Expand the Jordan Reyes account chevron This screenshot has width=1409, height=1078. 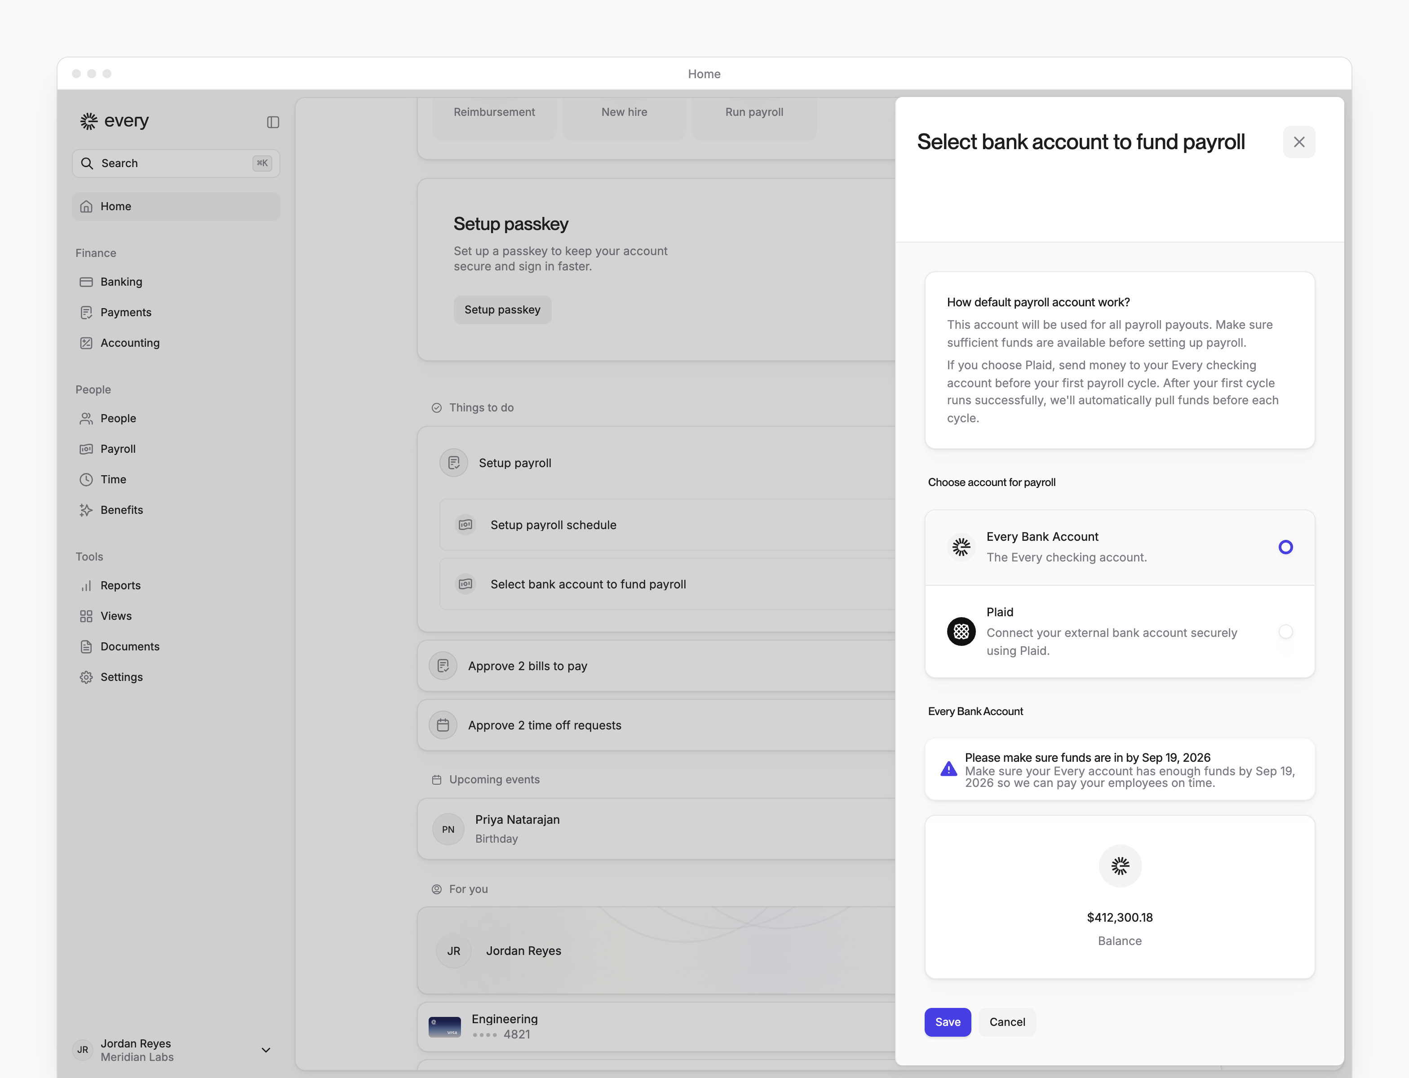[x=266, y=1050]
